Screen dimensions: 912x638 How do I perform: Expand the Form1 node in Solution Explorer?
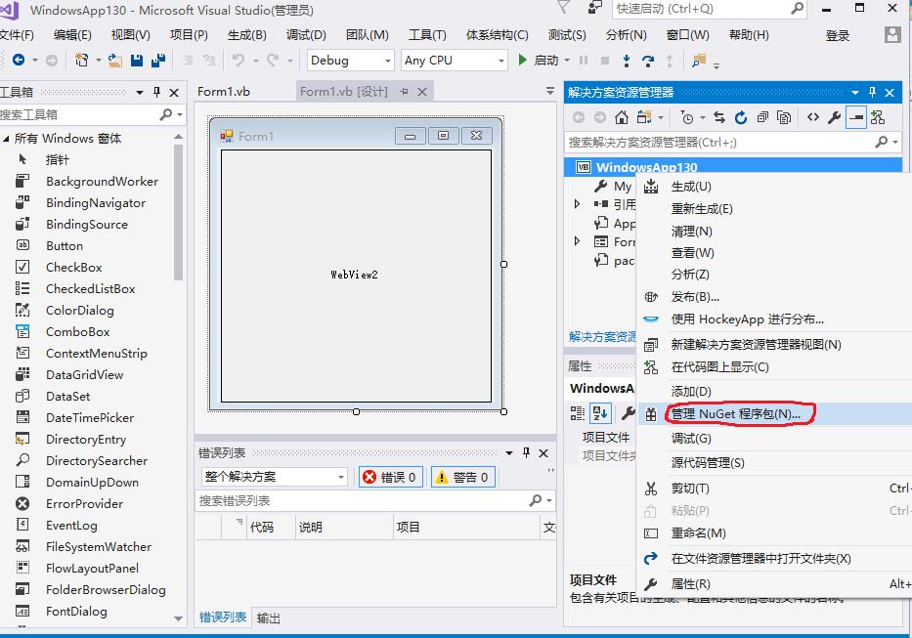pyautogui.click(x=577, y=240)
